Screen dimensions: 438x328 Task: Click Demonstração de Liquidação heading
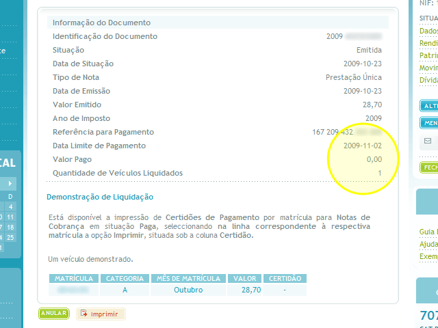pos(100,197)
